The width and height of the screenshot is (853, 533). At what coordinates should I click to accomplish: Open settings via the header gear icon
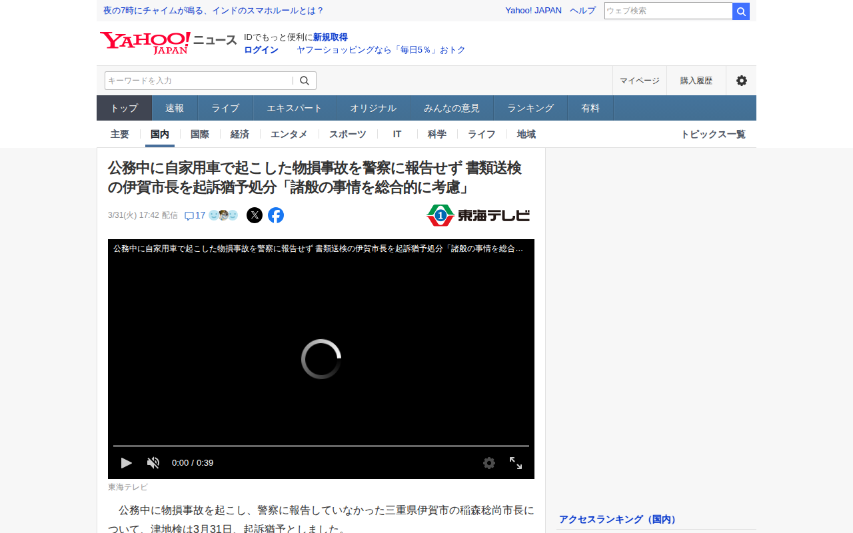(741, 81)
